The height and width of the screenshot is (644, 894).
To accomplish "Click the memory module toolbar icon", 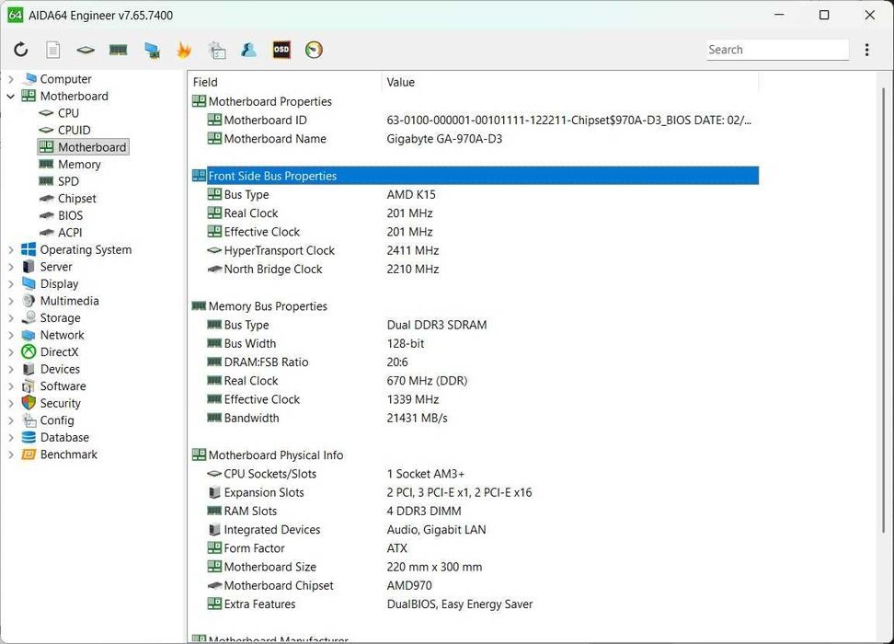I will 118,50.
